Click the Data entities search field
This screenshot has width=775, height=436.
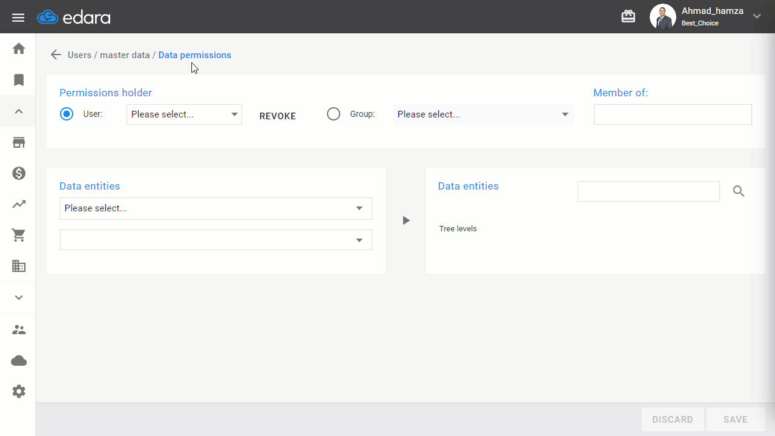648,191
